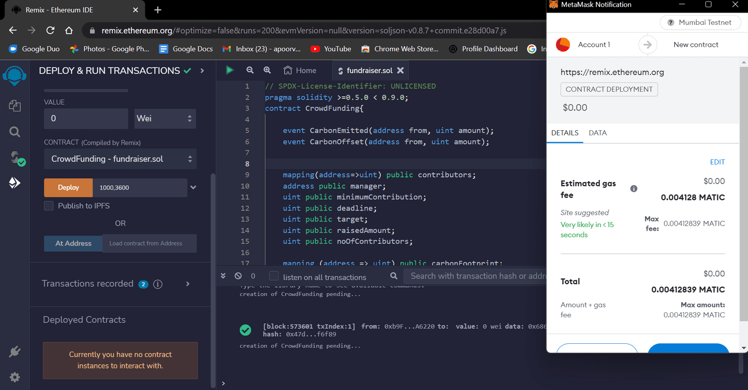Open the Profile Dashboard bookmark
The width and height of the screenshot is (748, 390).
[x=483, y=49]
